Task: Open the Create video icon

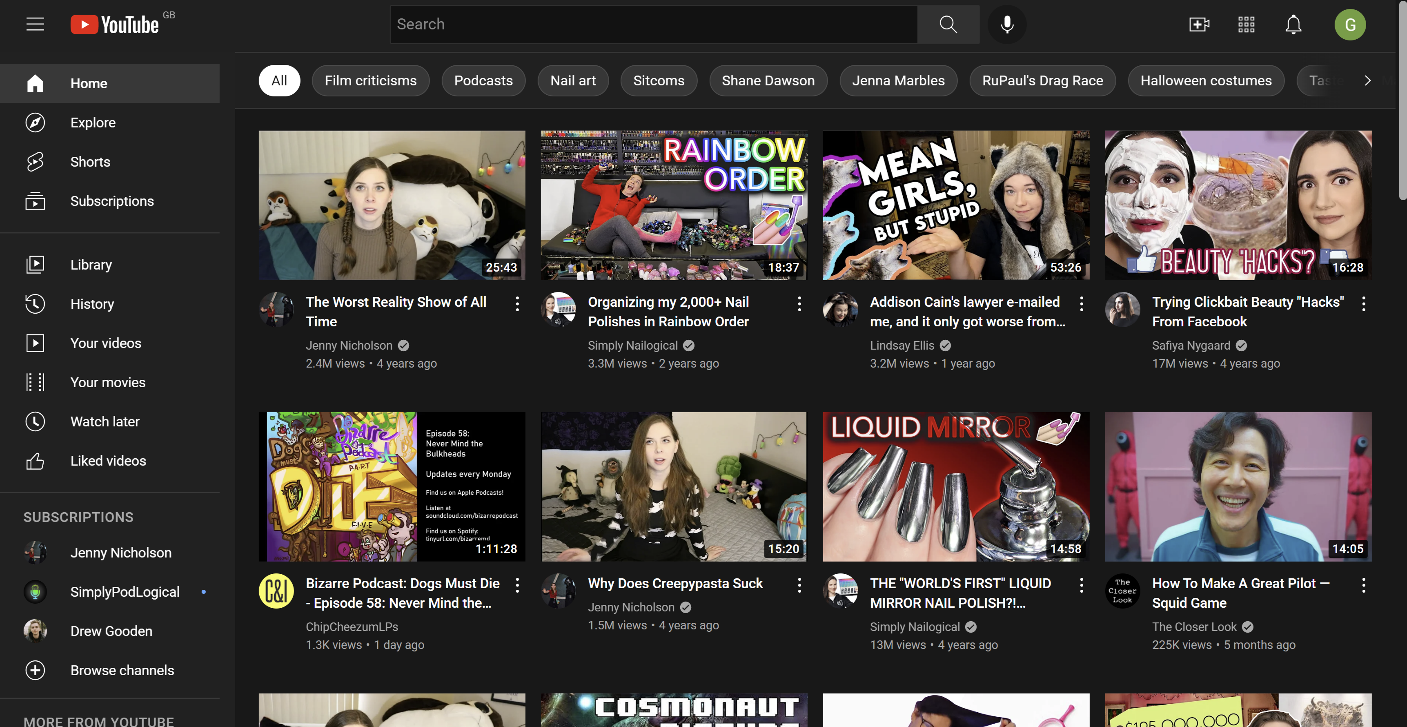Action: (1200, 24)
